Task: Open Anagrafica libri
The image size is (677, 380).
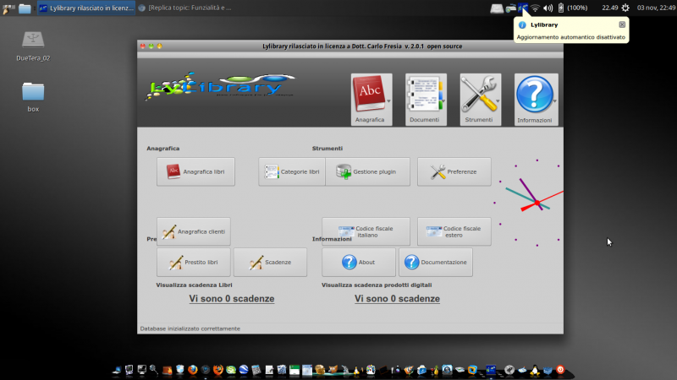Action: (195, 171)
